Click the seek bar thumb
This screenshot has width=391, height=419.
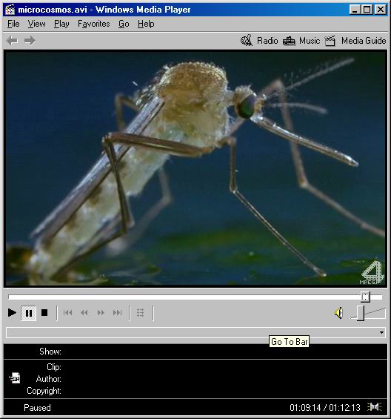[x=365, y=297]
